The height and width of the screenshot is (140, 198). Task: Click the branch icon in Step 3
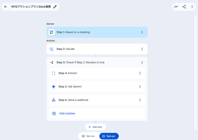click(52, 62)
